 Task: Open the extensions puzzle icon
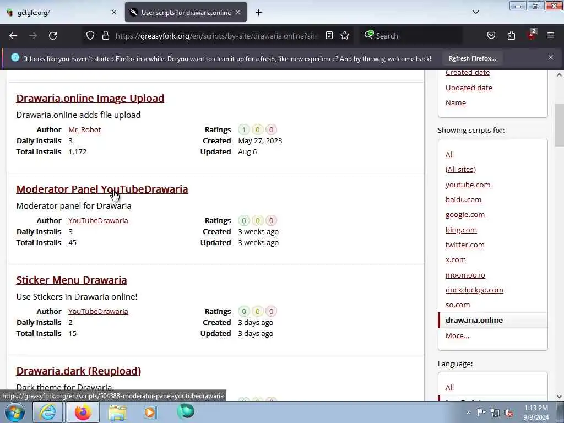point(511,36)
